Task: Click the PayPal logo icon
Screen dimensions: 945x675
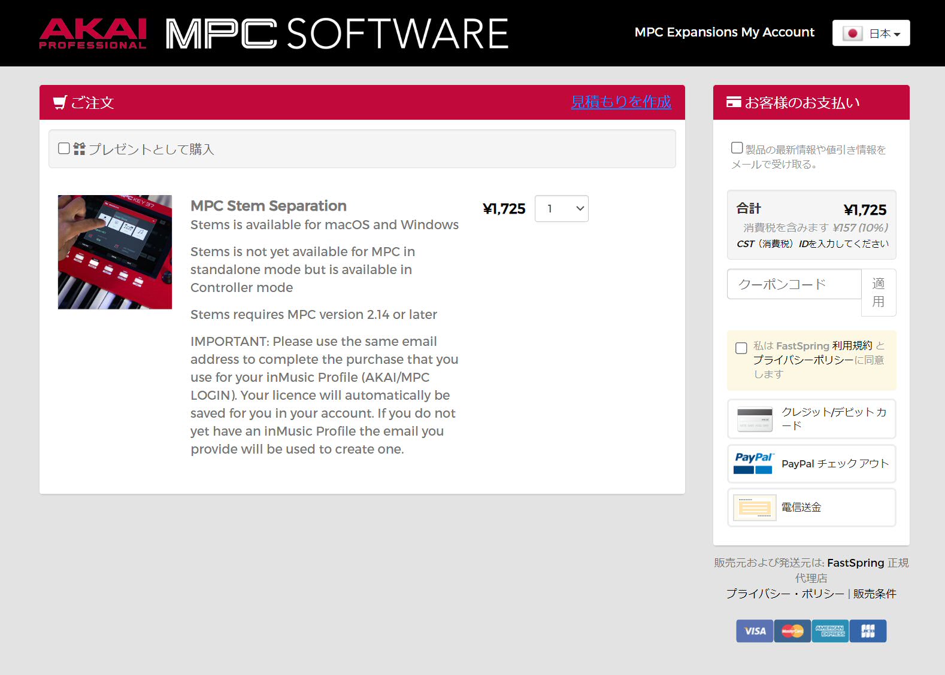Action: pyautogui.click(x=754, y=463)
